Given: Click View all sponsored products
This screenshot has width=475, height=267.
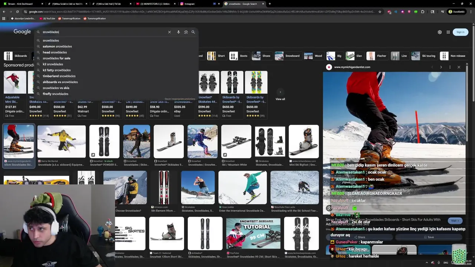Looking at the screenshot, I should pos(280,99).
